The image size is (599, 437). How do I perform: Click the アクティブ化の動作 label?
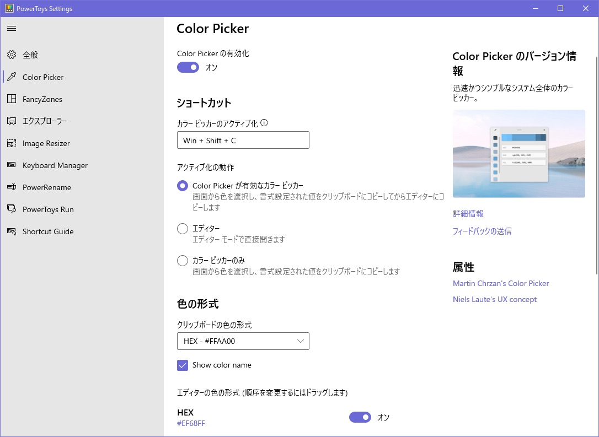(206, 167)
